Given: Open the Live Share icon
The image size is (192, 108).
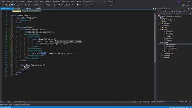Looking at the screenshot, I should pyautogui.click(x=186, y=5).
